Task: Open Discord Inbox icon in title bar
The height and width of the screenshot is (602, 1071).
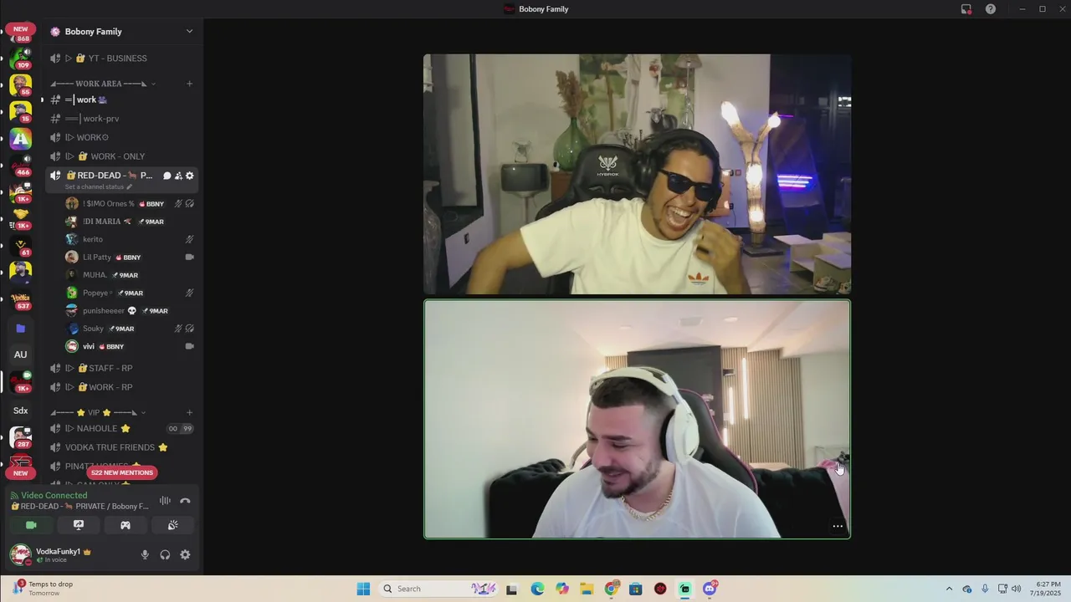Action: (966, 9)
